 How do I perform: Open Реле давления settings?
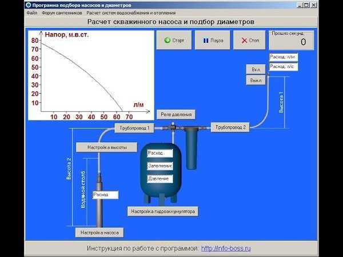click(x=176, y=115)
